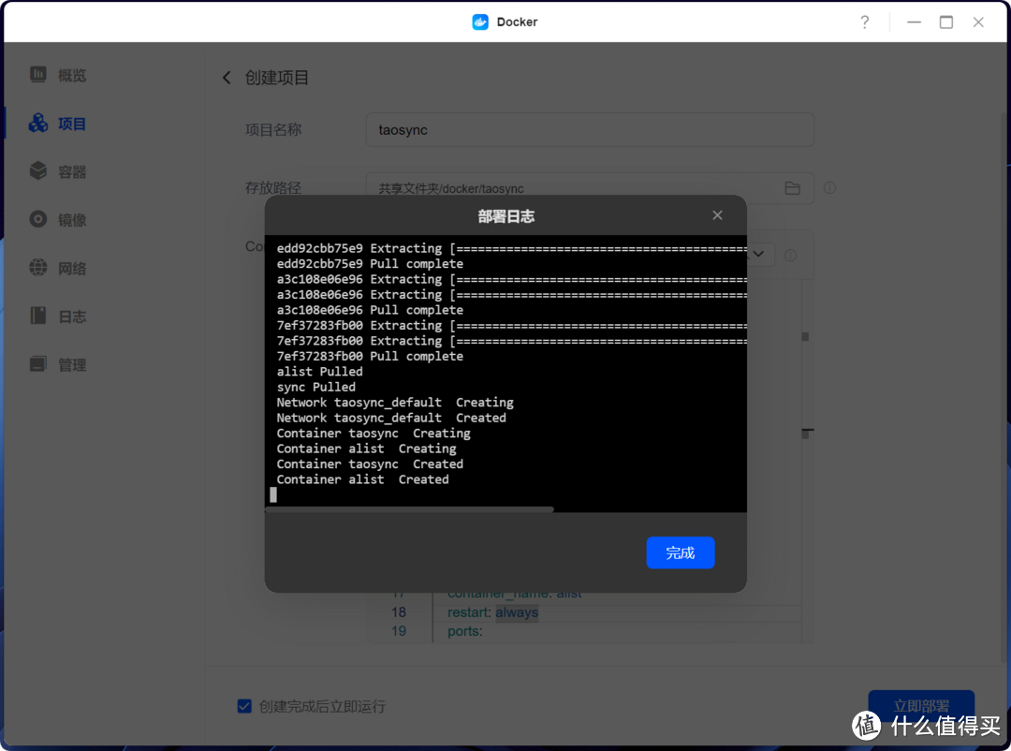Show the 日志 (Logs) panel
The width and height of the screenshot is (1011, 751).
click(58, 316)
